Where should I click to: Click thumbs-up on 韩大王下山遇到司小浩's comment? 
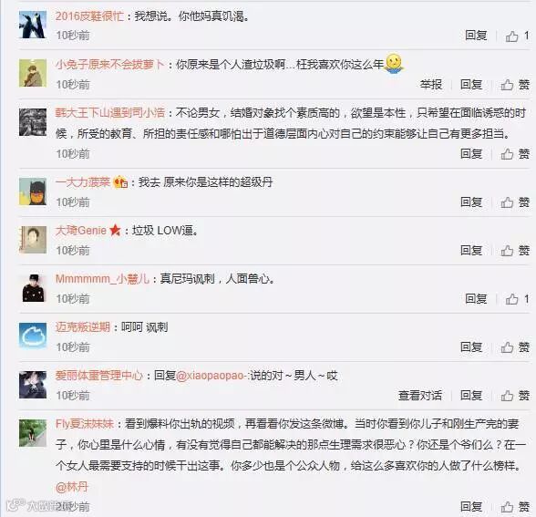click(515, 154)
